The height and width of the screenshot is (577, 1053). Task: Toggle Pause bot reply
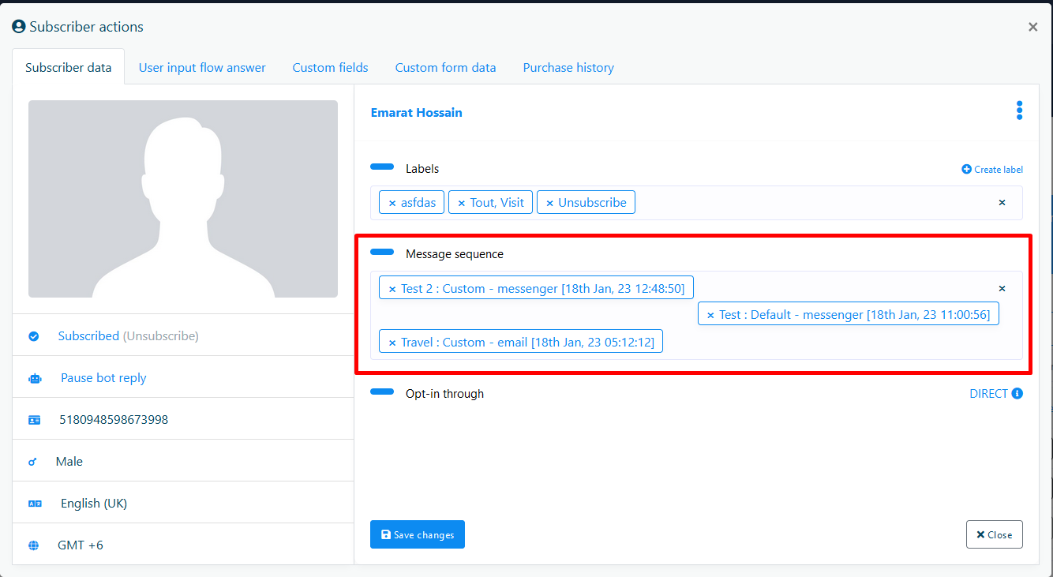tap(103, 378)
